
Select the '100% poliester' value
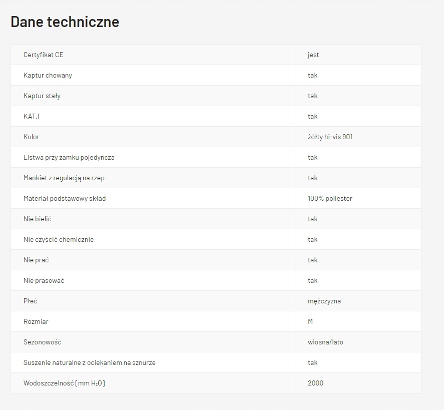click(330, 198)
